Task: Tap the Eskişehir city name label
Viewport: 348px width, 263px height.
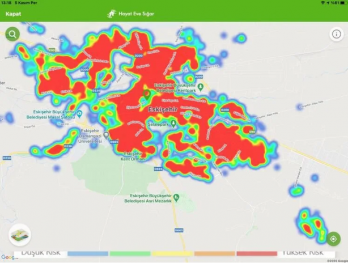Action: click(163, 109)
